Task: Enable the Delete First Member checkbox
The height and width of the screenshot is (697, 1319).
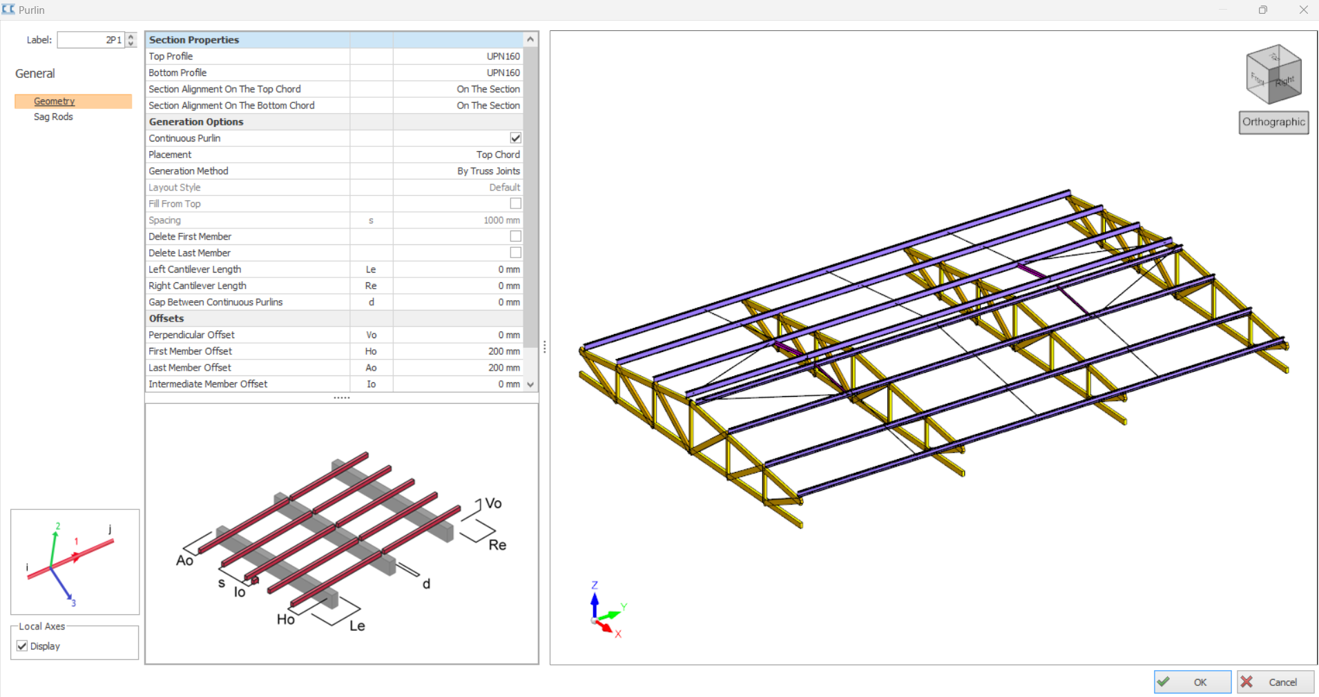Action: coord(515,237)
